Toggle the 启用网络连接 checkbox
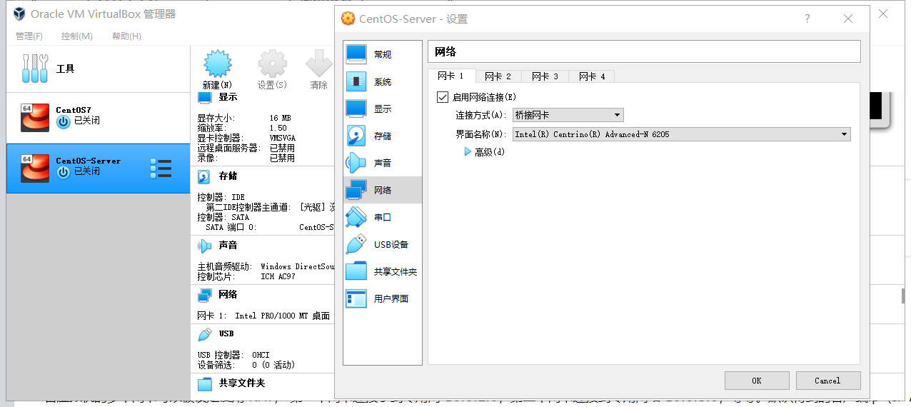 coord(442,97)
